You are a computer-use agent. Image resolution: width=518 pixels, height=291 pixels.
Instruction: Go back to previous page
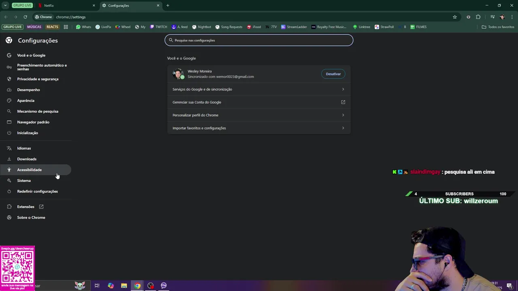point(6,17)
